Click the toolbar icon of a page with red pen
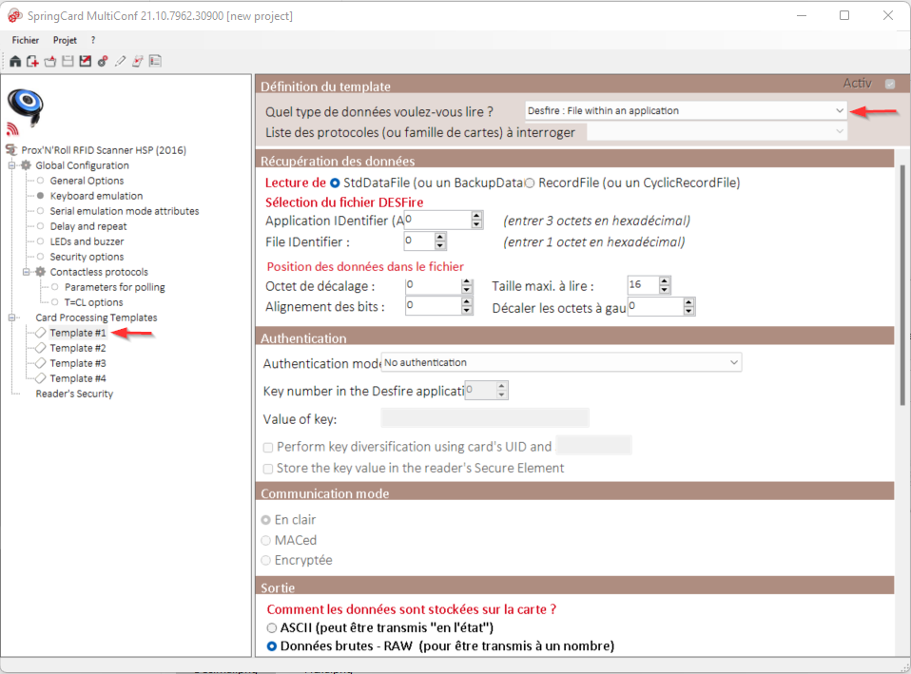Viewport: 911px width, 674px height. tap(138, 61)
